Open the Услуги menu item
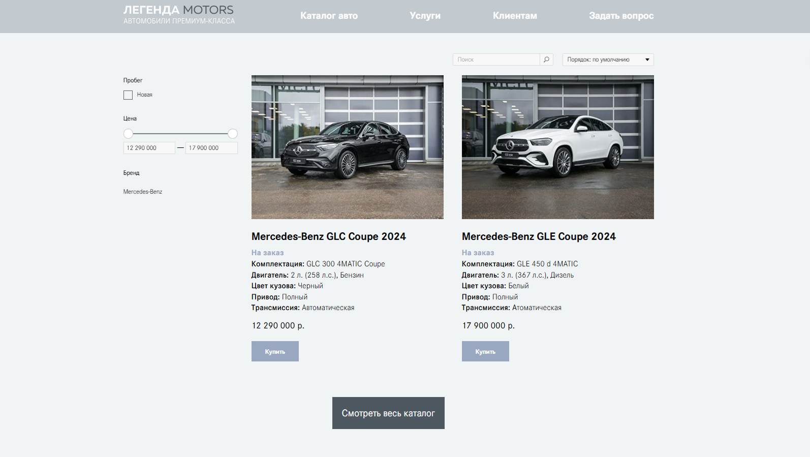This screenshot has height=457, width=810. pyautogui.click(x=425, y=16)
